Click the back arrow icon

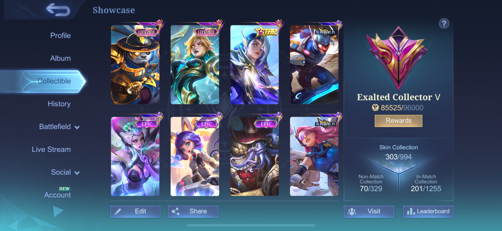pos(58,10)
